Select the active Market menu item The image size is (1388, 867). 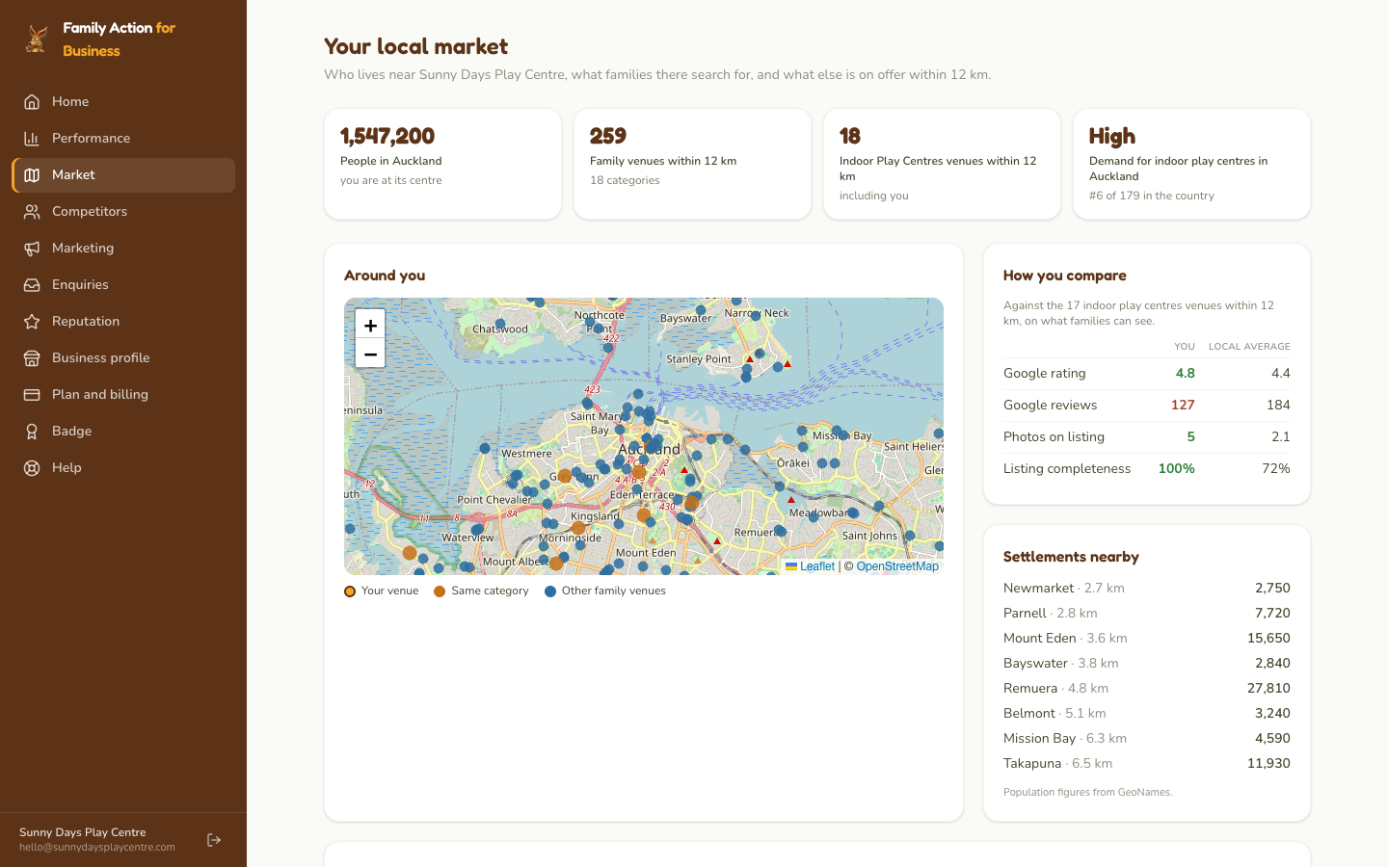(123, 174)
